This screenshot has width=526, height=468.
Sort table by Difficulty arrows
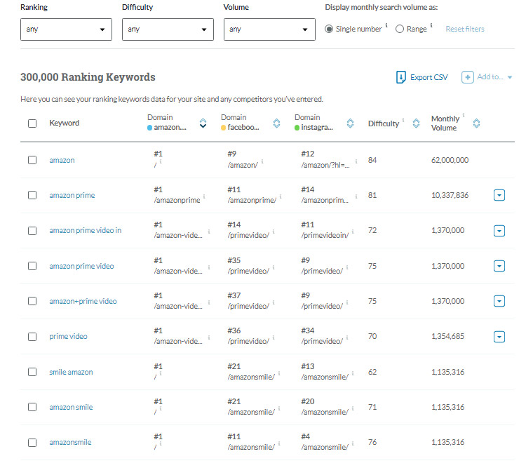coord(416,123)
